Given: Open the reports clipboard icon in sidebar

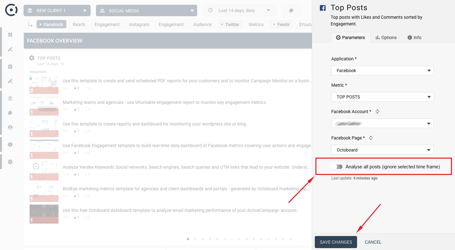Looking at the screenshot, I should click(x=10, y=66).
